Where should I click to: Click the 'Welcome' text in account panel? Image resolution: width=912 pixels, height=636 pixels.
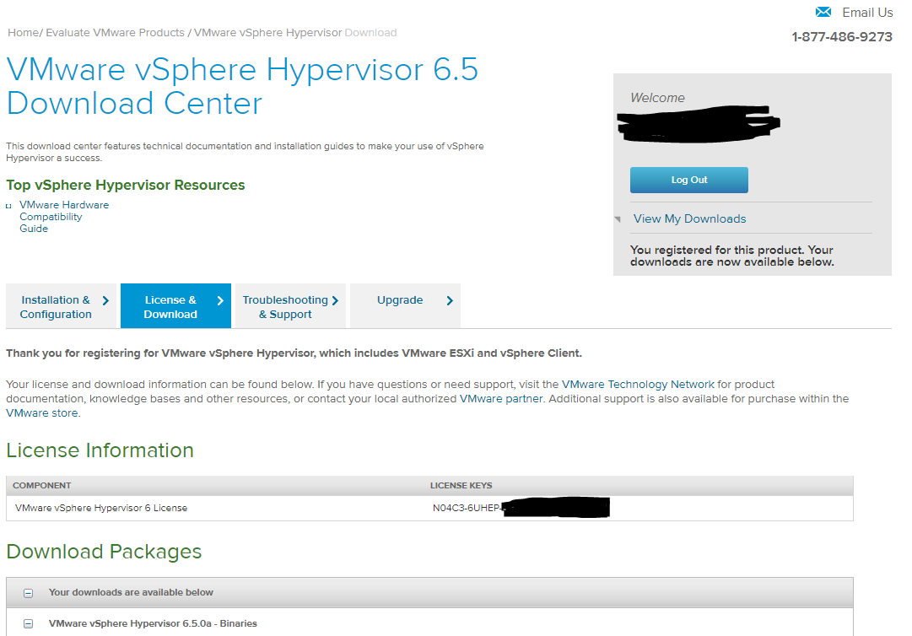tap(657, 98)
